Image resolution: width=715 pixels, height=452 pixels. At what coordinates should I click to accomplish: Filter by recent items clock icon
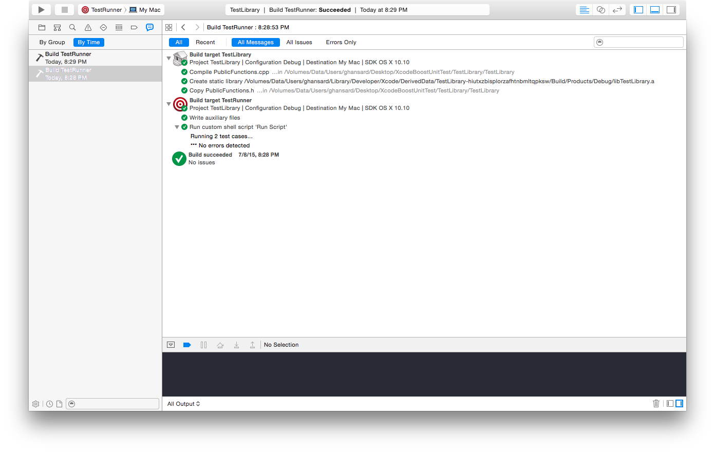[49, 404]
